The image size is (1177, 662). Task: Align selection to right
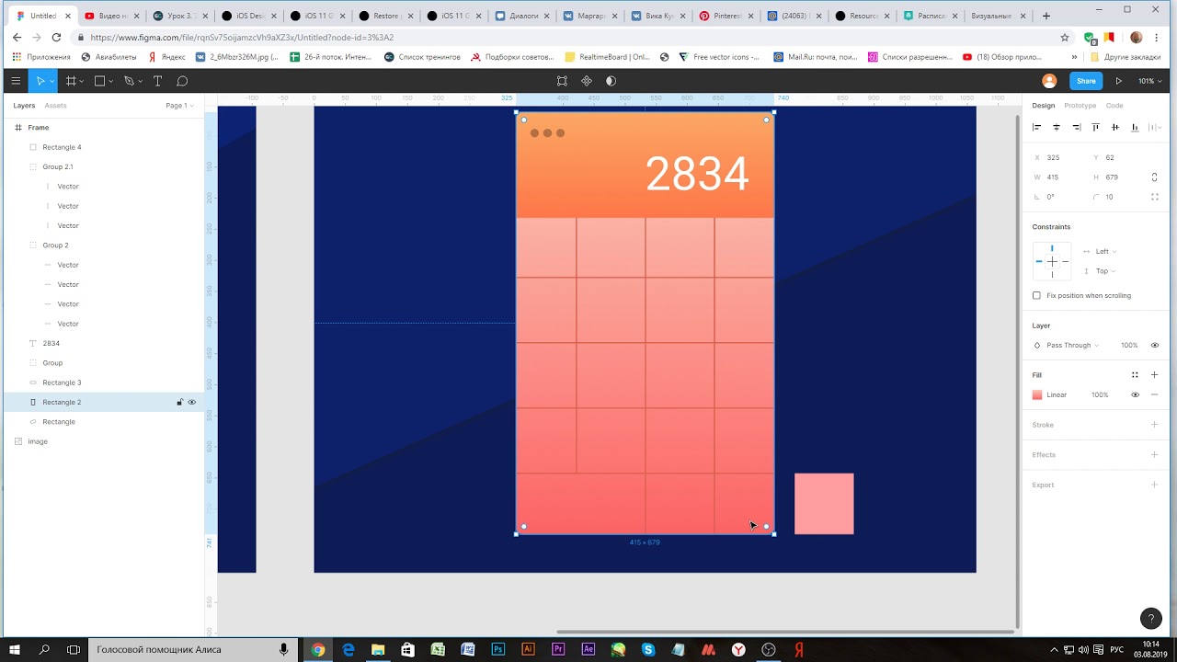pos(1076,128)
